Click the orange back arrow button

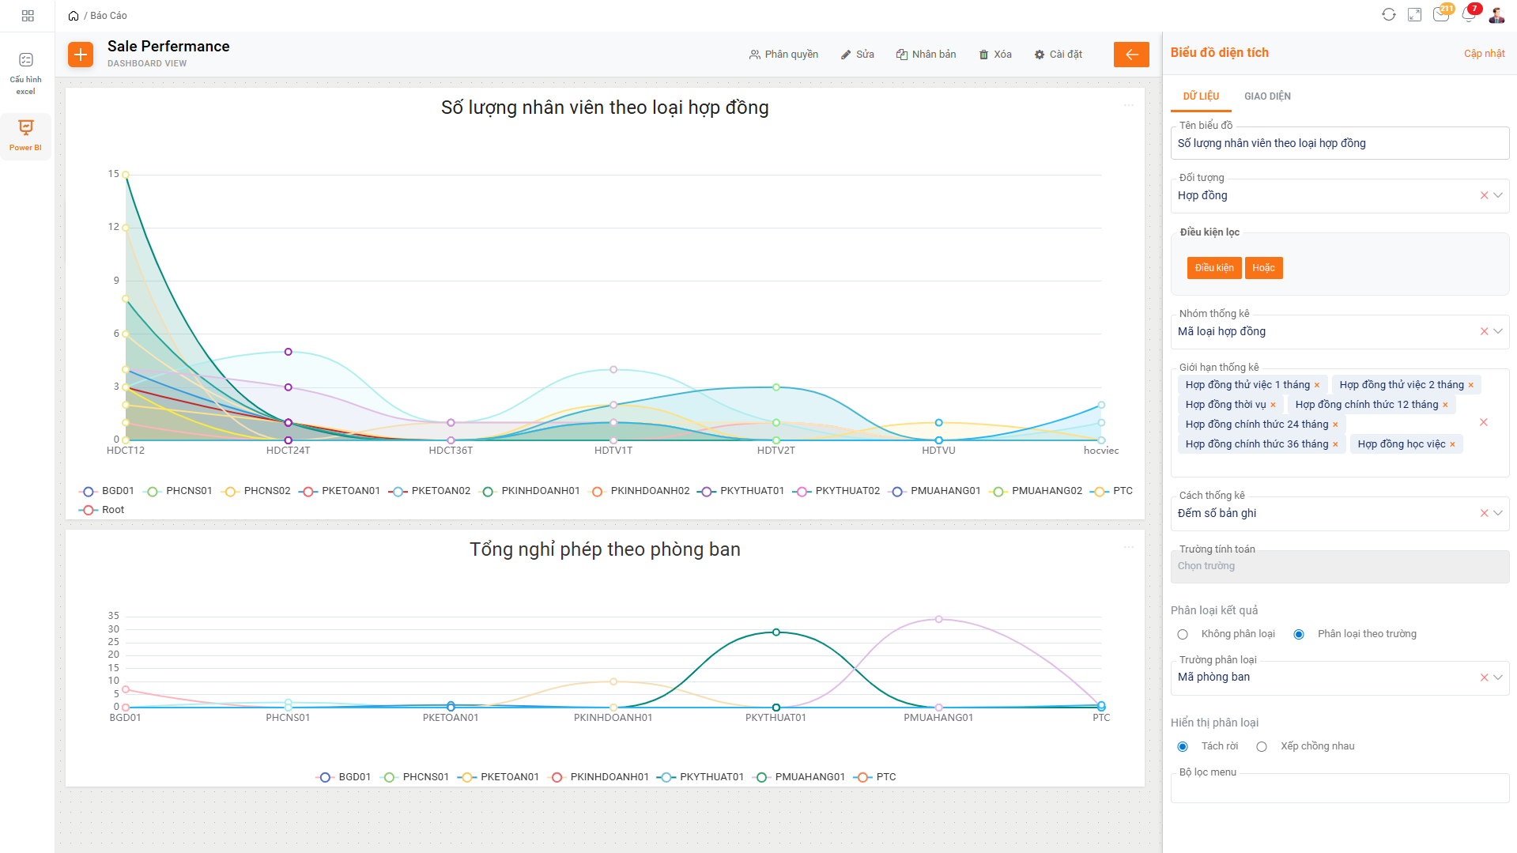(1131, 55)
